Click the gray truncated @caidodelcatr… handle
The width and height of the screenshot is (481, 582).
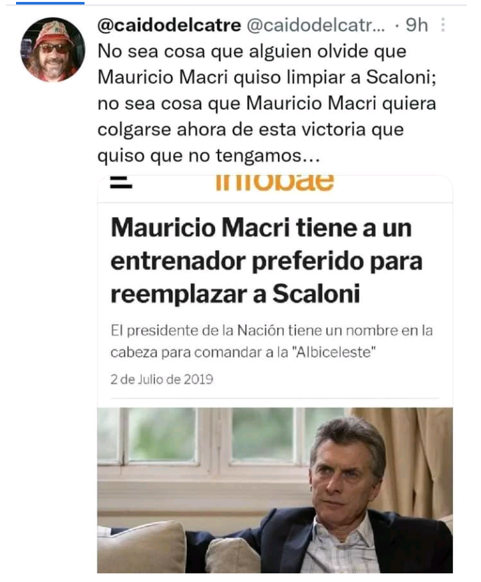(316, 25)
